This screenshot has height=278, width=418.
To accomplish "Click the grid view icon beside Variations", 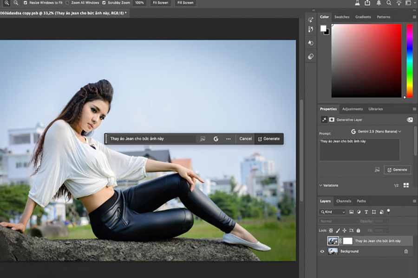I will [406, 185].
